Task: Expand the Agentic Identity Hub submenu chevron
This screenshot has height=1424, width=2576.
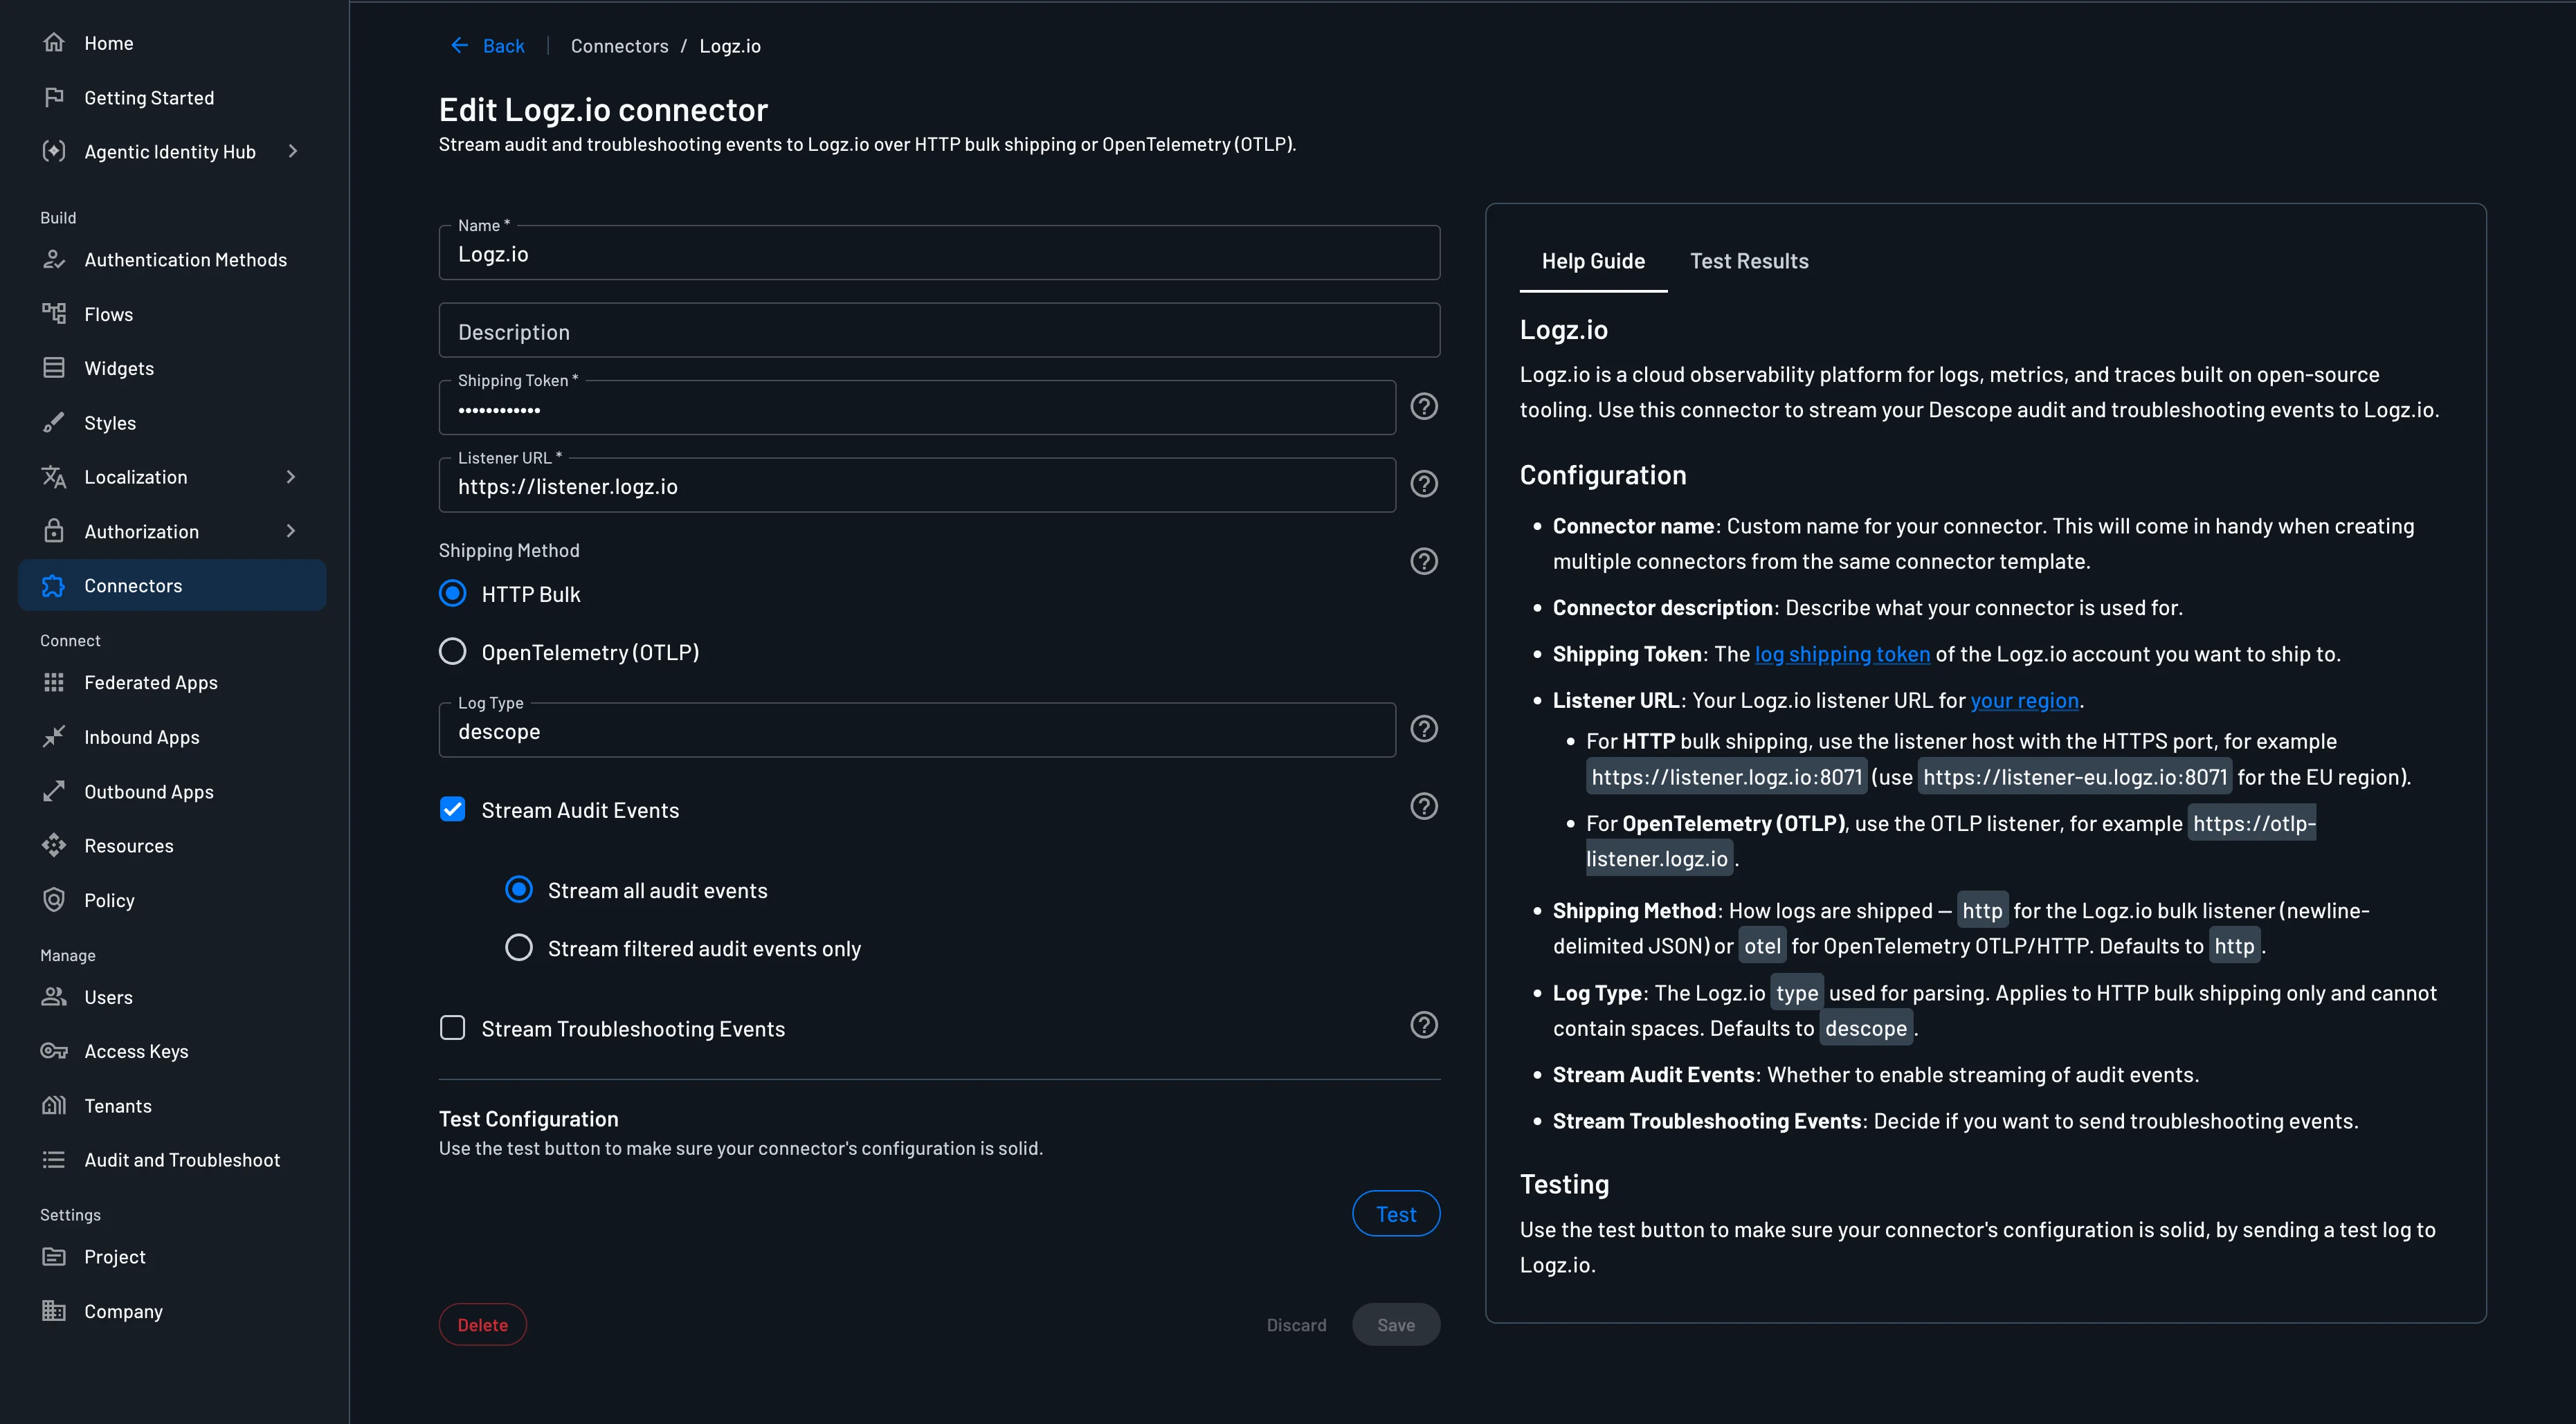Action: tap(293, 151)
